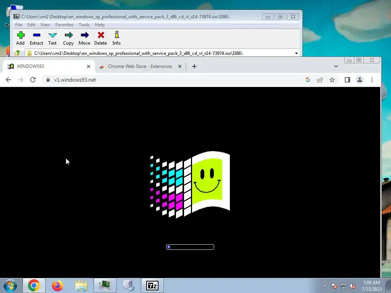
Task: Click the Windows93 loading progress bar
Action: tap(190, 247)
